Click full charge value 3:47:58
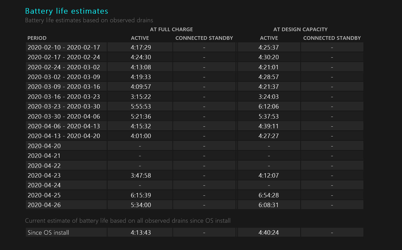The height and width of the screenshot is (250, 402). (141, 175)
